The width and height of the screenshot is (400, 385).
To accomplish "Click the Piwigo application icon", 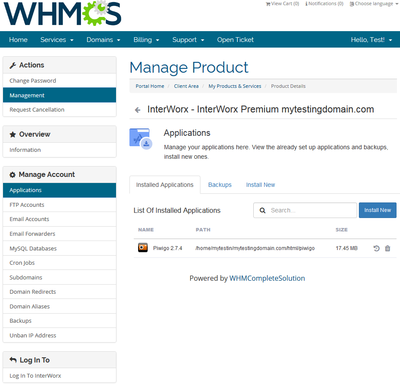I will 143,247.
